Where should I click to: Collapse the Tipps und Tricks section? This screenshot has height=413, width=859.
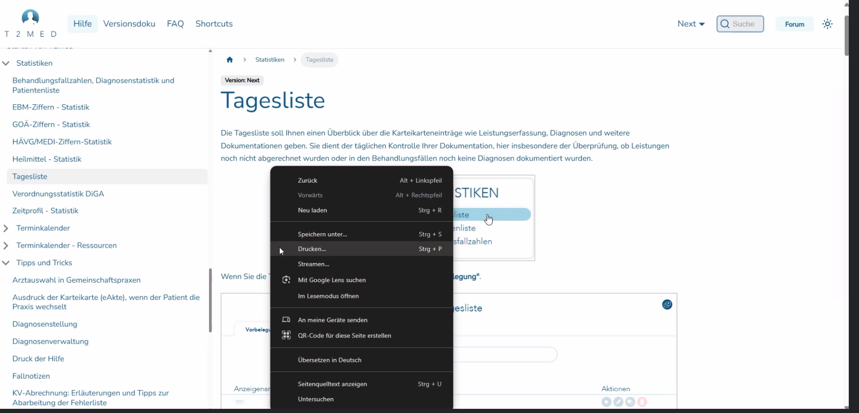click(6, 263)
